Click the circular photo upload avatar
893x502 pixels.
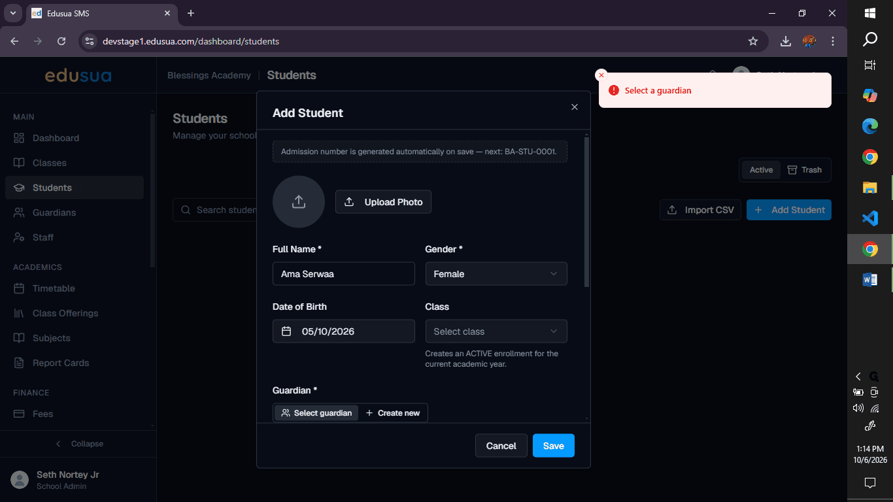[299, 202]
